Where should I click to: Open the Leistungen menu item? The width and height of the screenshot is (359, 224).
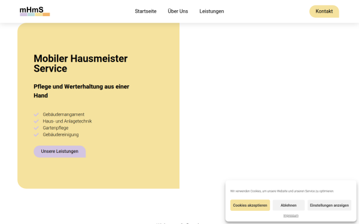[x=212, y=11]
